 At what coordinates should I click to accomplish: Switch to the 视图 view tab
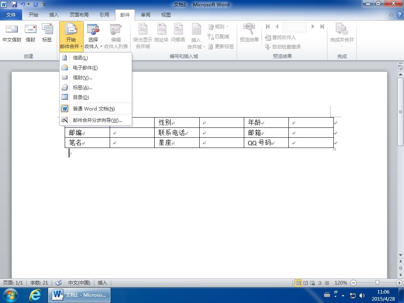(x=166, y=15)
